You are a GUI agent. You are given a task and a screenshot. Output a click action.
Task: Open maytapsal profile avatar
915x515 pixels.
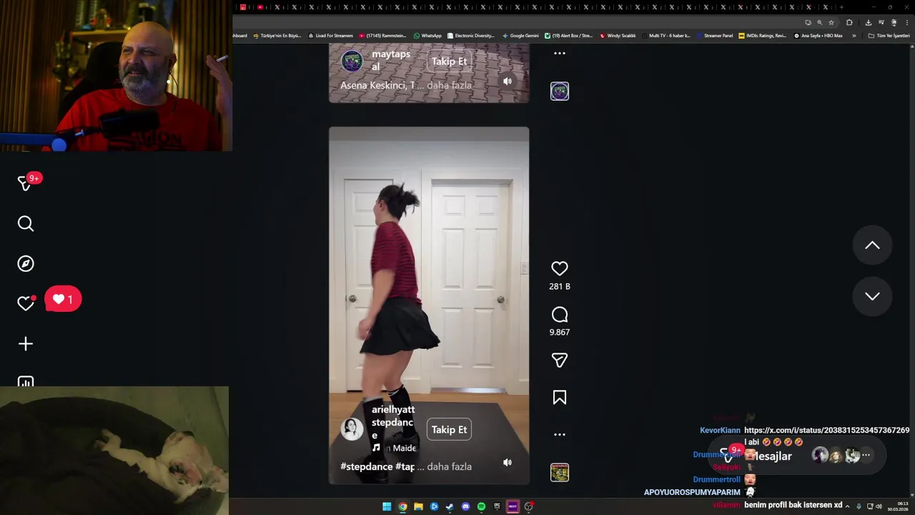pos(352,61)
